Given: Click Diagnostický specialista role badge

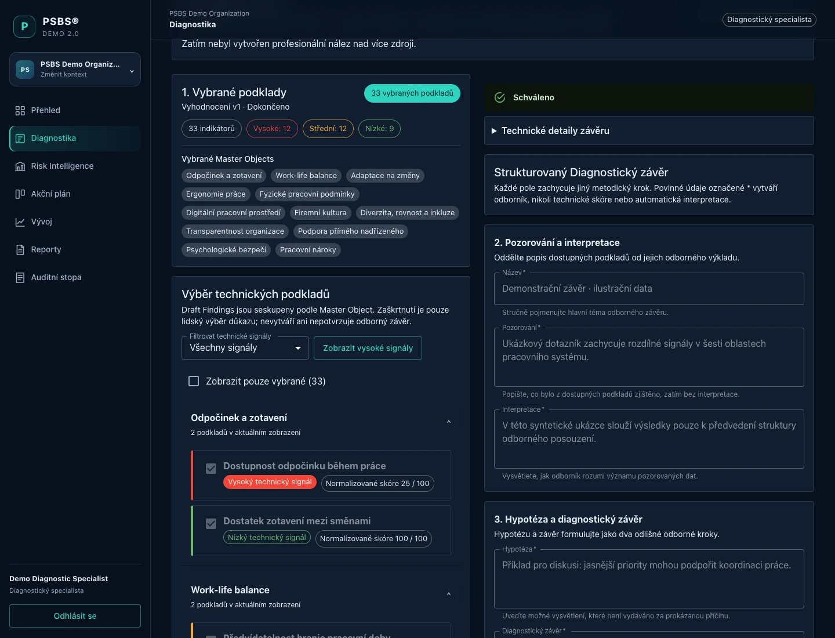Looking at the screenshot, I should coord(769,20).
